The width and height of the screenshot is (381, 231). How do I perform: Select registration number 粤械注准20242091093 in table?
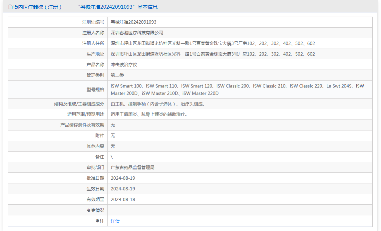click(x=134, y=22)
